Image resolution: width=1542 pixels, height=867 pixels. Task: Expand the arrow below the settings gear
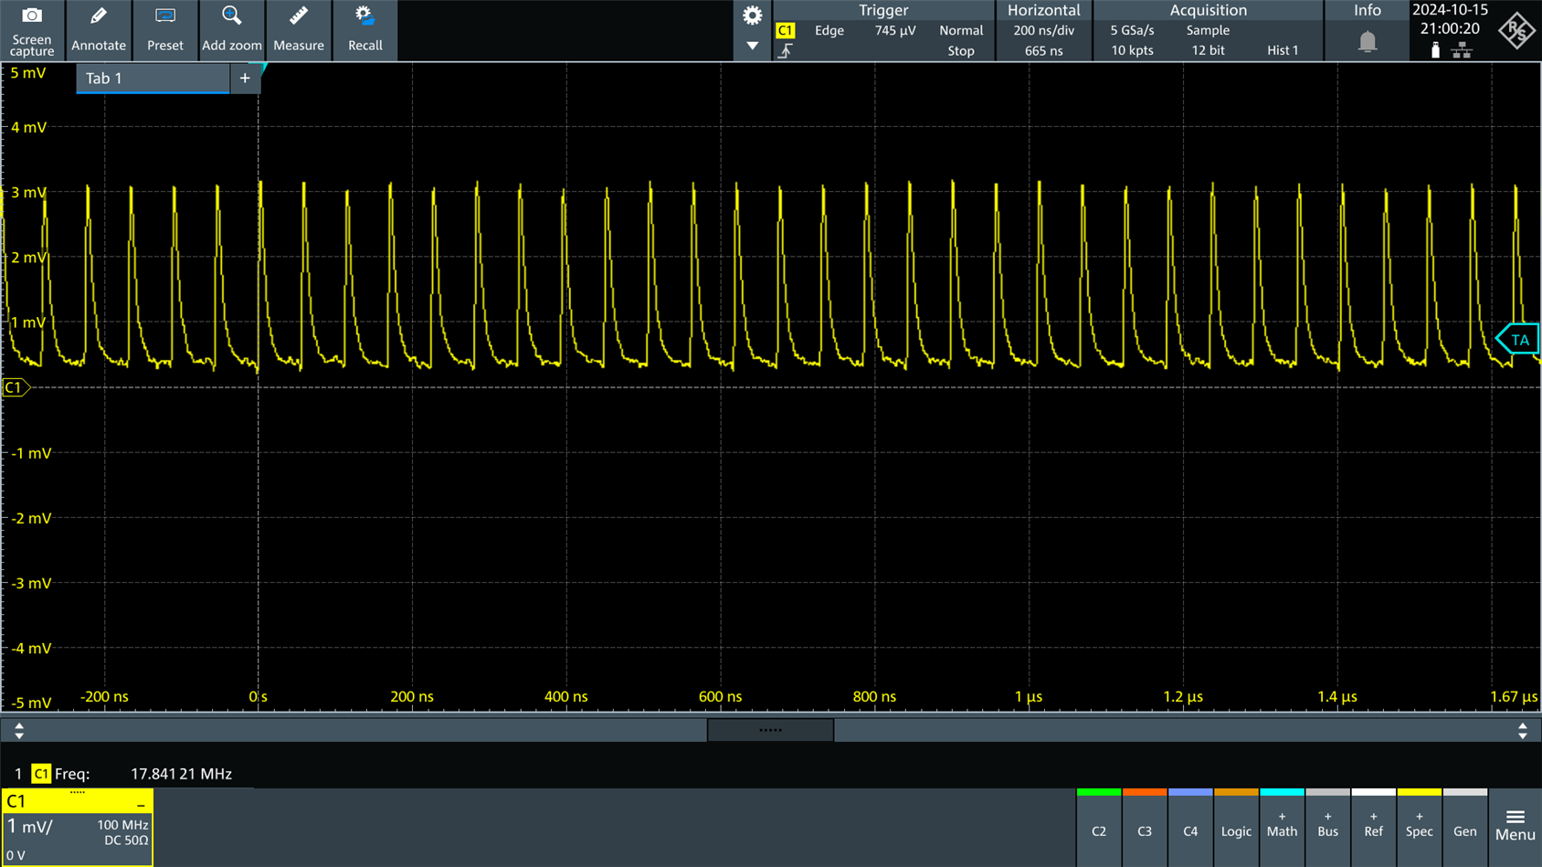click(x=752, y=46)
